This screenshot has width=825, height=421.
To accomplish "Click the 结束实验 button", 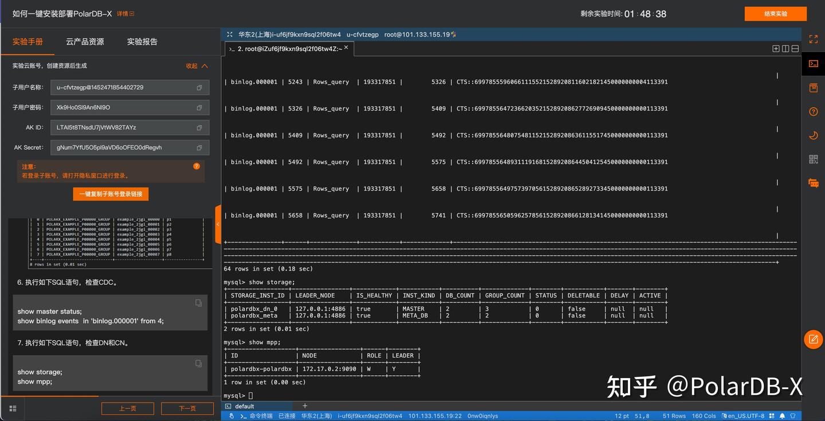I will pyautogui.click(x=775, y=13).
